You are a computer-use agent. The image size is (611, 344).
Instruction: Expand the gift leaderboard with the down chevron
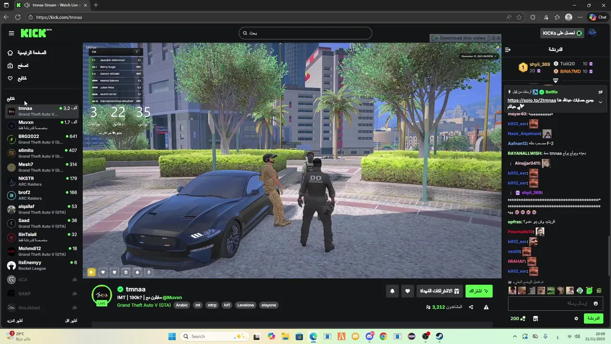556,81
